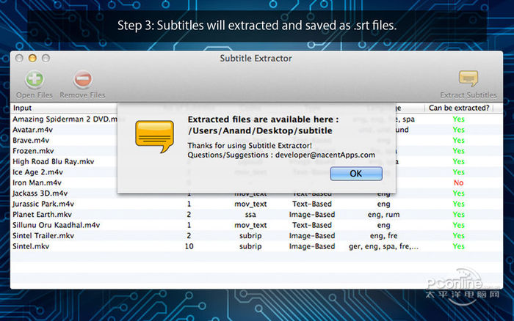Click the red 'No' for Iron Man.m4v
514x321 pixels.
(x=458, y=182)
